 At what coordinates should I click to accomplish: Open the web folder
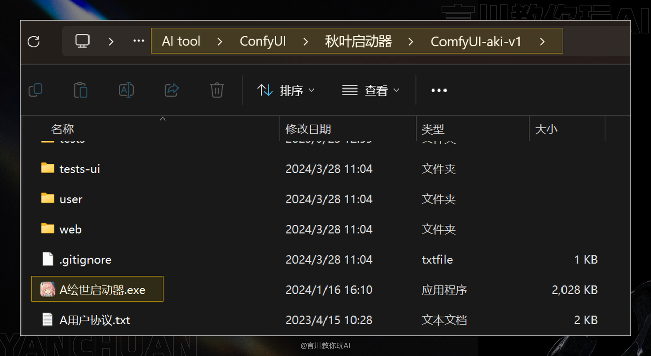(x=71, y=229)
